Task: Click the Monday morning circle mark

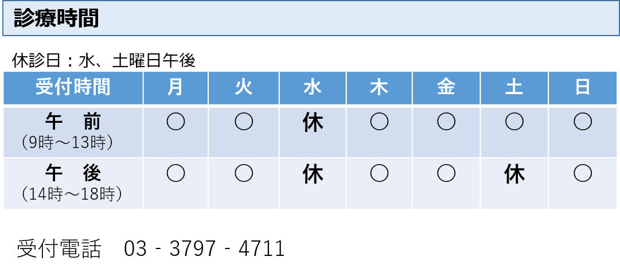Action: [x=176, y=122]
